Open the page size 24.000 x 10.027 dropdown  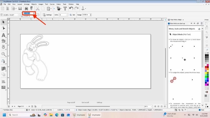pyautogui.click(x=19, y=15)
